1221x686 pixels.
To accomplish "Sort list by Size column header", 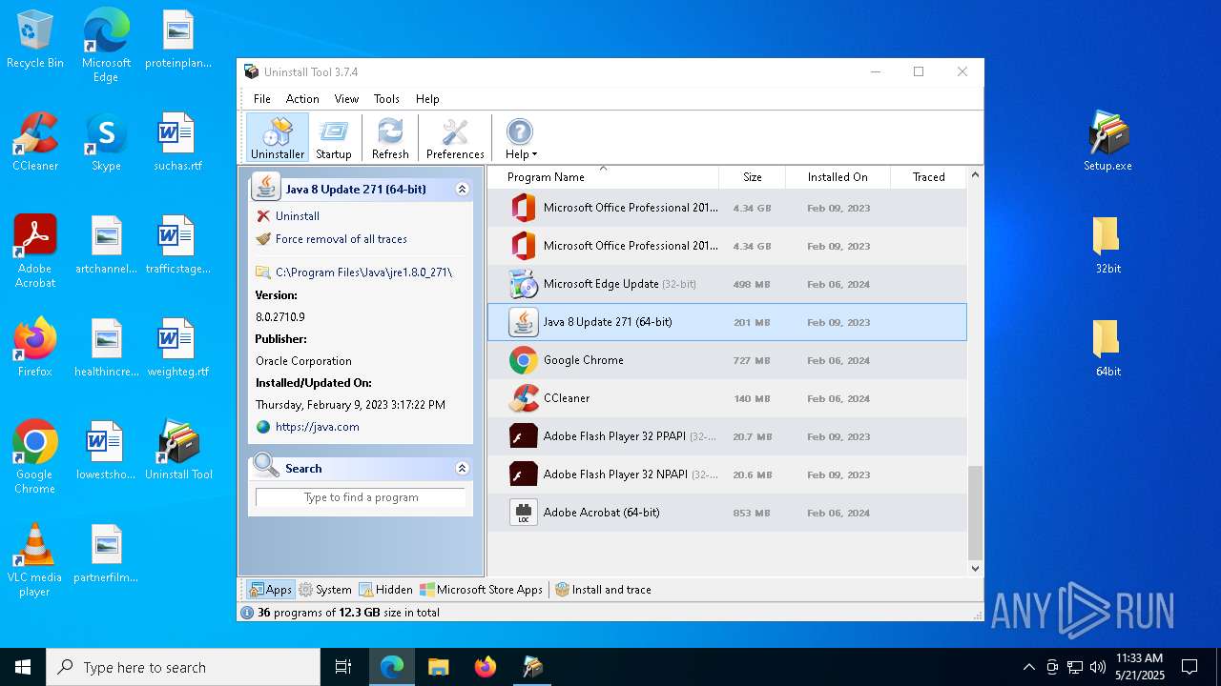I will [x=752, y=177].
